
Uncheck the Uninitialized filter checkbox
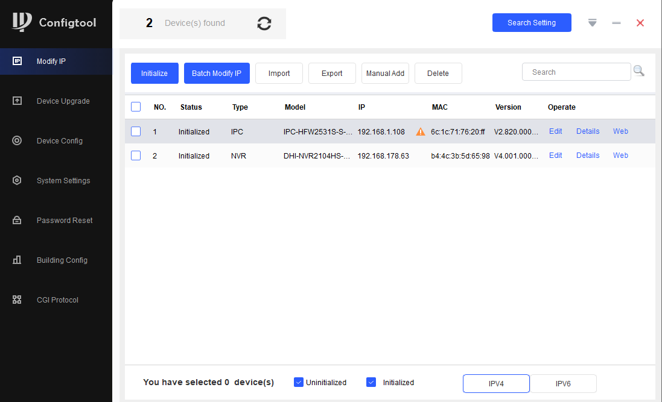coord(298,382)
